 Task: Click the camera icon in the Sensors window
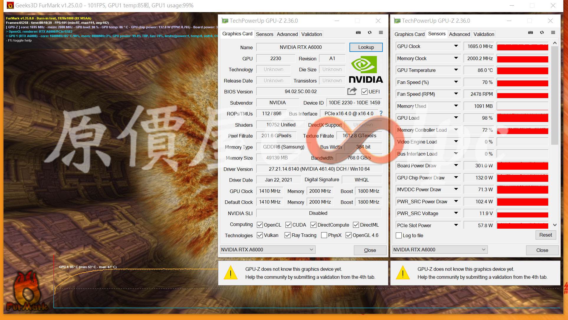(x=530, y=33)
